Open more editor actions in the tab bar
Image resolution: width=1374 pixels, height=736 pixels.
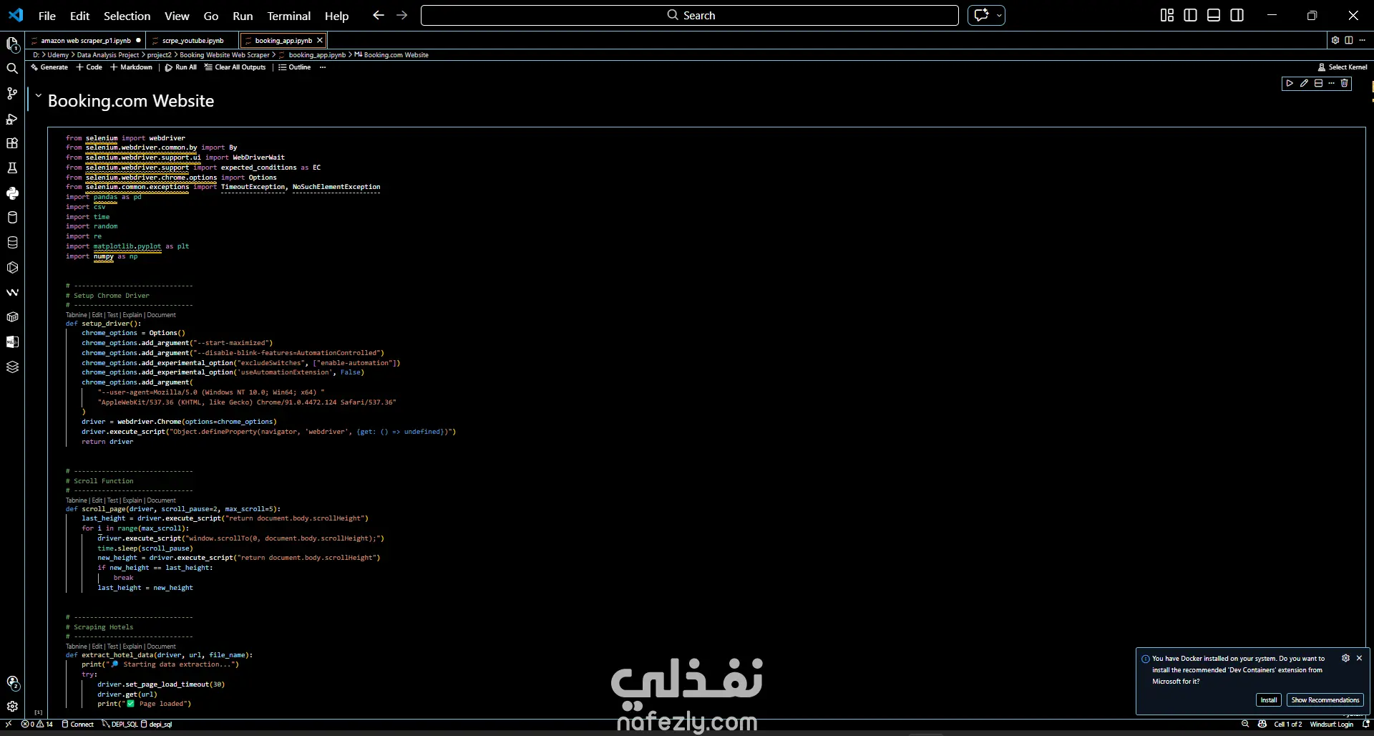[x=1363, y=40]
